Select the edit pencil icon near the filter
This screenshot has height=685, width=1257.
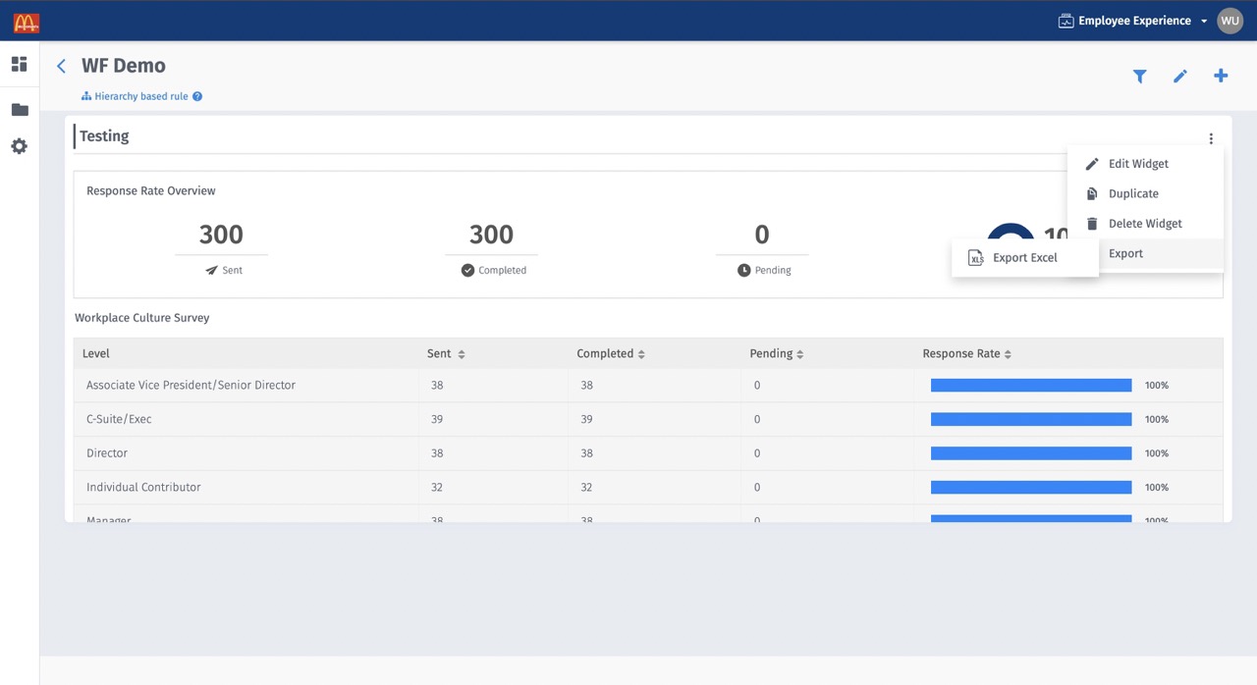[x=1179, y=76]
